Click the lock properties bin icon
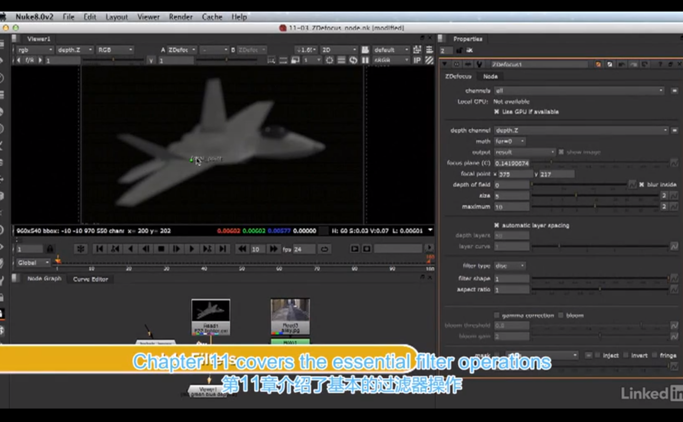 tap(459, 50)
